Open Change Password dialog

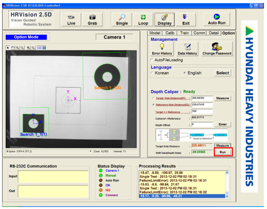[x=217, y=49]
